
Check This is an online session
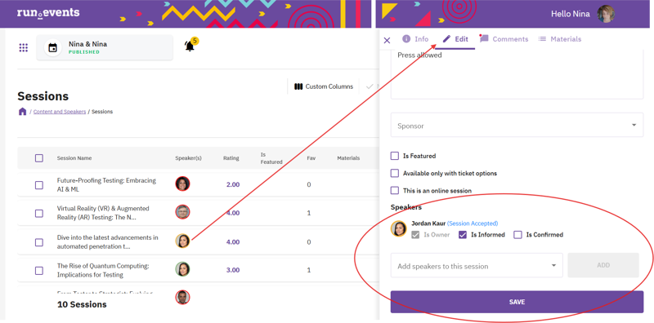tap(395, 191)
